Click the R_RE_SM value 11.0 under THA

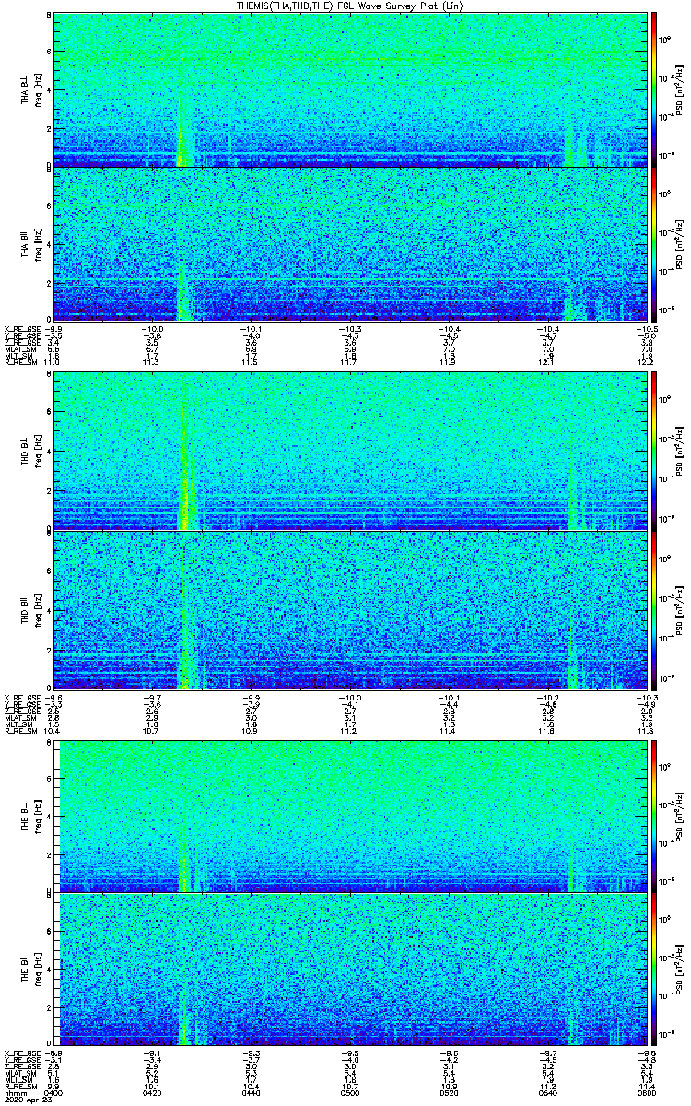coord(53,364)
